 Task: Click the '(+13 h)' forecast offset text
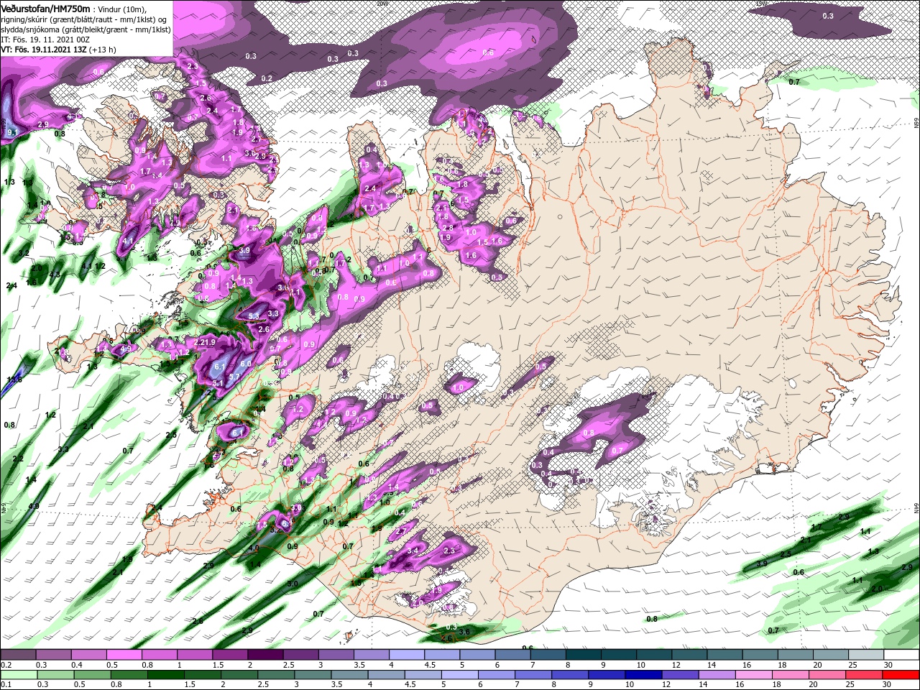(103, 50)
